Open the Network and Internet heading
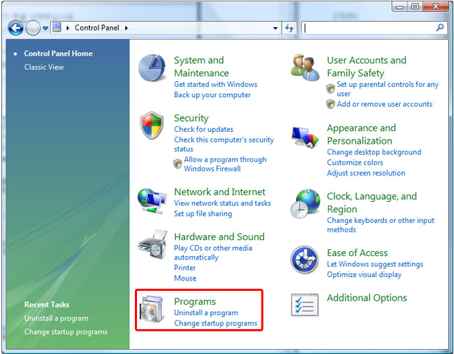Viewport: 454px width, 354px height. pos(220,192)
